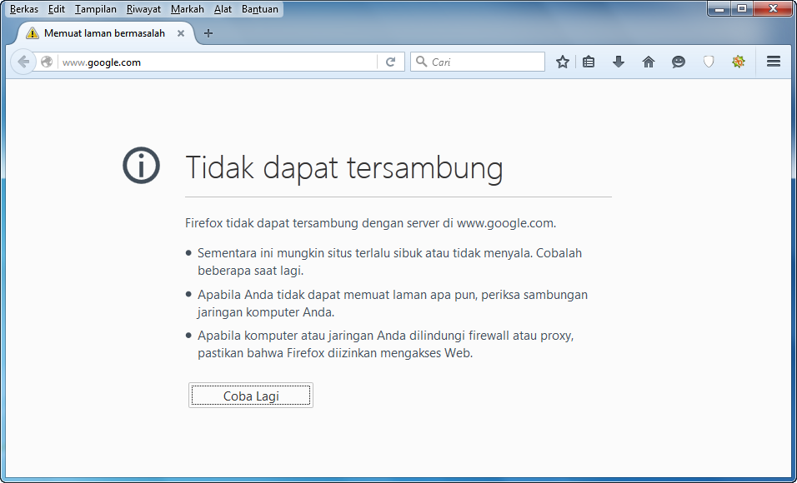
Task: Open a new tab with plus button
Action: (208, 33)
